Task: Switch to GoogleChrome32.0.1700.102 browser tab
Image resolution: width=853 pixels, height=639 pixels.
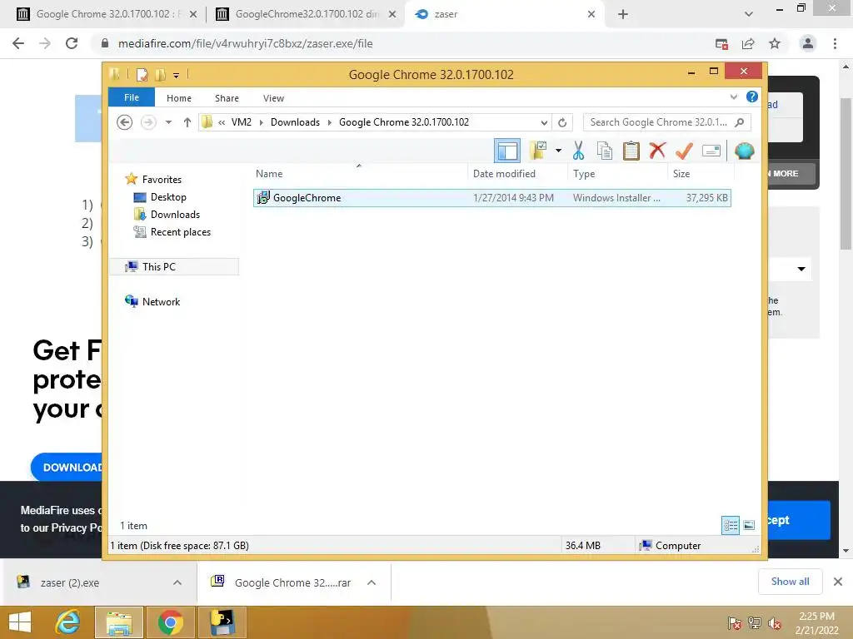Action: pyautogui.click(x=306, y=14)
